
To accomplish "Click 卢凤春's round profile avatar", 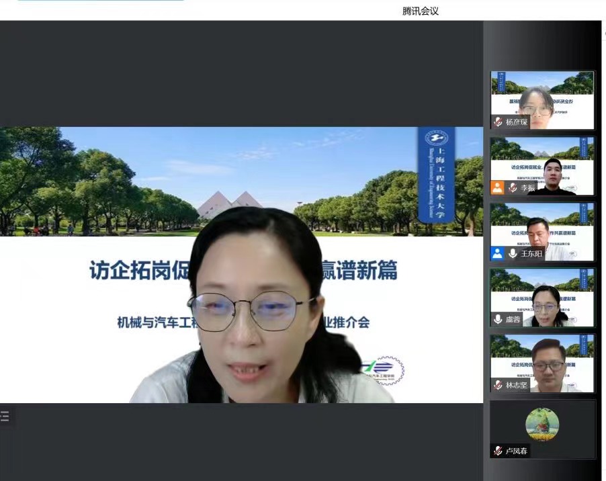I will point(542,425).
